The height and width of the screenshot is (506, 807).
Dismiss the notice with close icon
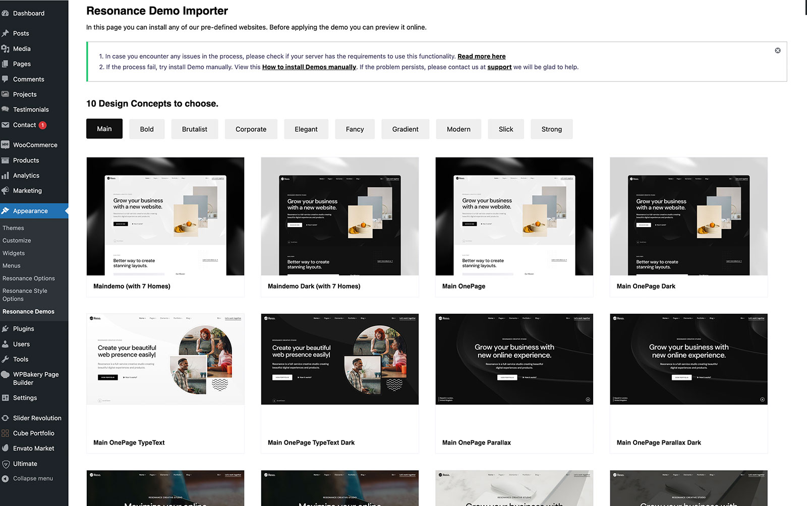point(777,50)
